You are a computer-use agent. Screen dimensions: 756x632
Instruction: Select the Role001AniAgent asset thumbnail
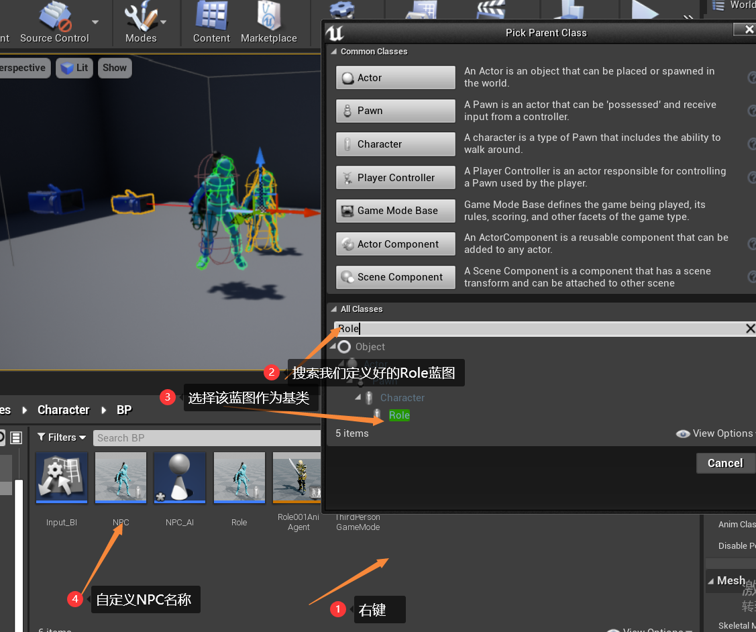pyautogui.click(x=297, y=477)
